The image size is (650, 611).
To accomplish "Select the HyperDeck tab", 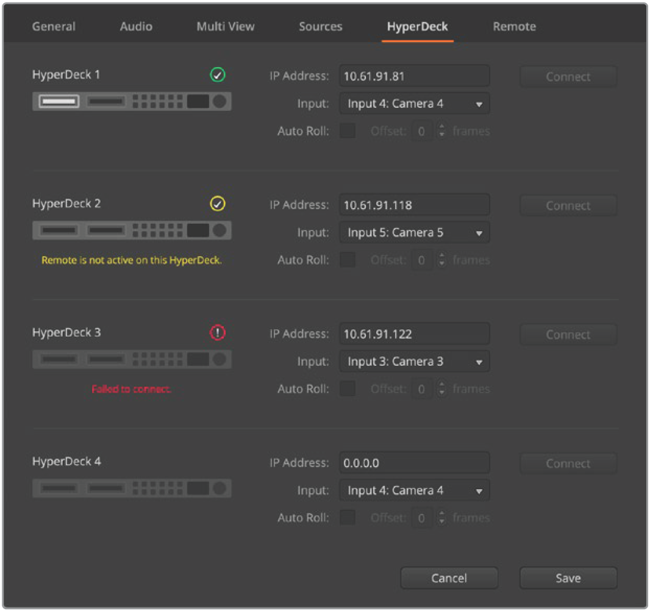I will [417, 27].
